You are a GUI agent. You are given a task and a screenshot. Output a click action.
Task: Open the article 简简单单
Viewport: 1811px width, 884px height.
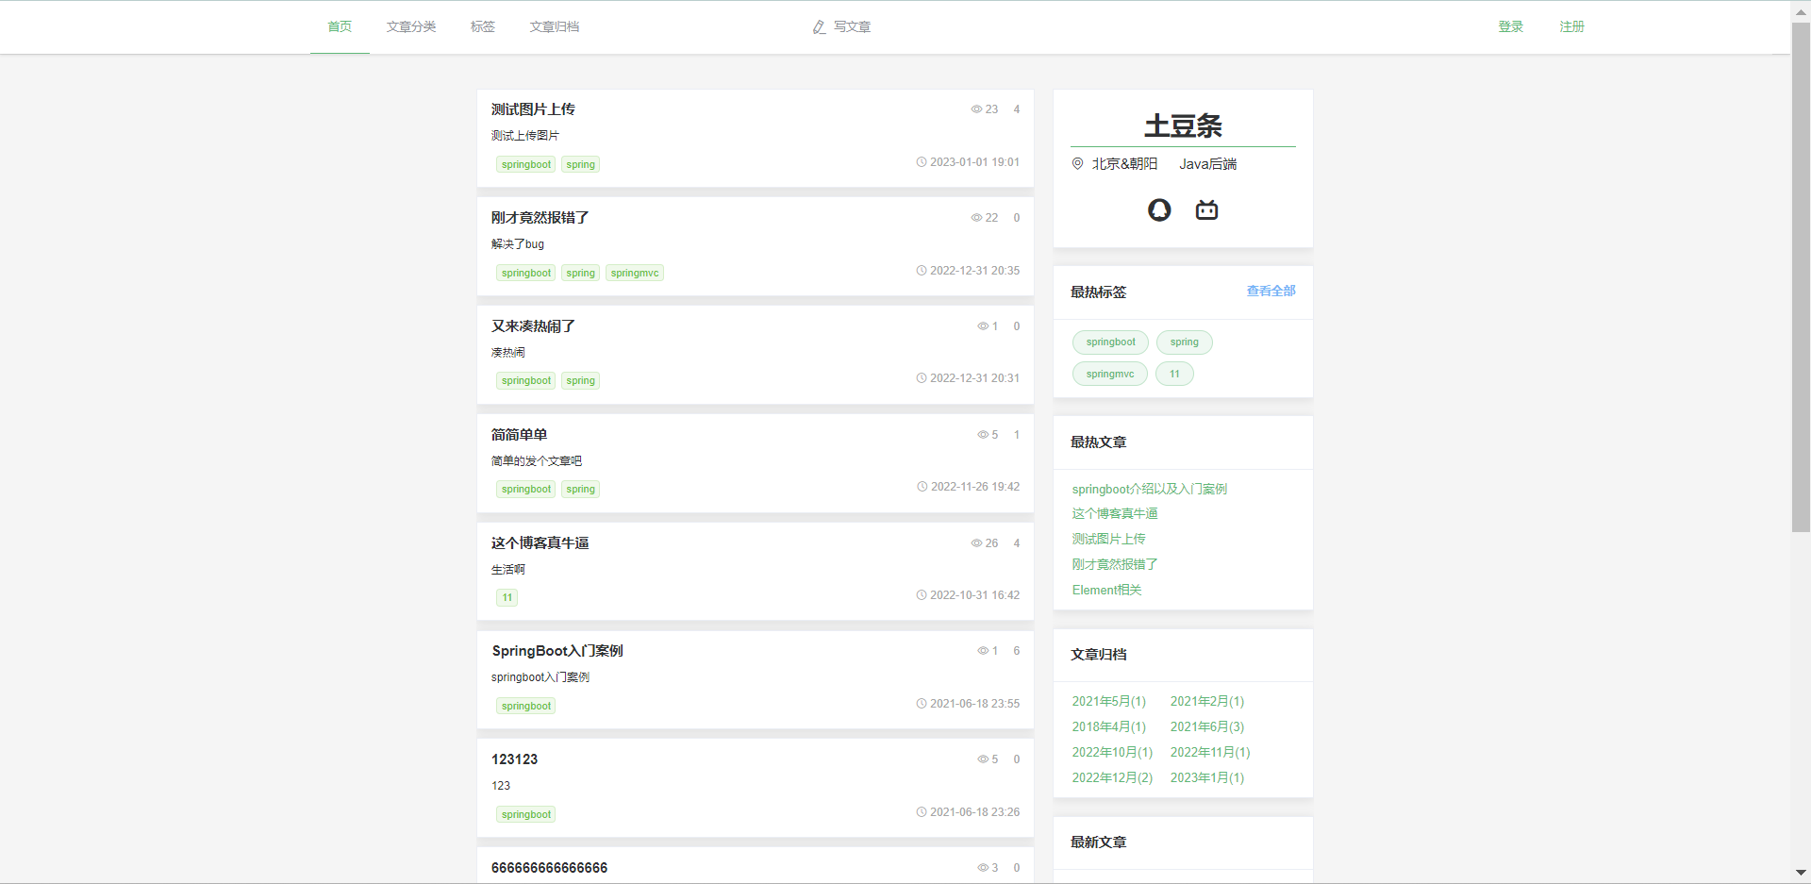tap(519, 435)
